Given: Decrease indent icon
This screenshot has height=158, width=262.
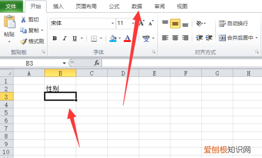Looking at the screenshot, I should [x=199, y=38].
